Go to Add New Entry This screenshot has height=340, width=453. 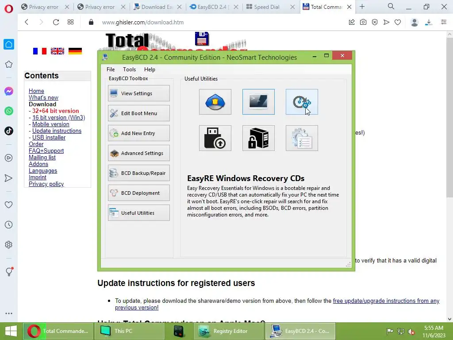[138, 133]
